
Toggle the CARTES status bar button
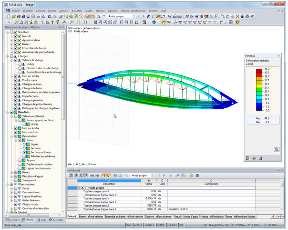click(149, 225)
